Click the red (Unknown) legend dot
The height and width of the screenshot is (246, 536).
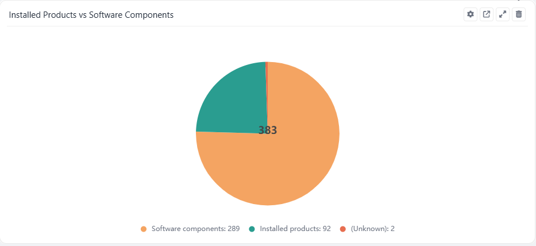click(x=343, y=229)
